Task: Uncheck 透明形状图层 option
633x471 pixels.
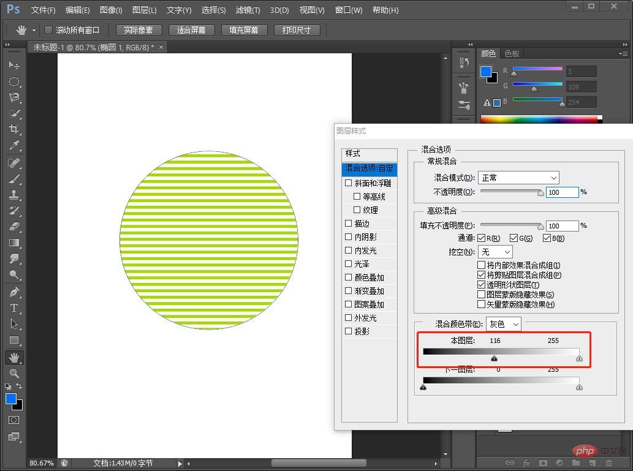Action: tap(481, 285)
